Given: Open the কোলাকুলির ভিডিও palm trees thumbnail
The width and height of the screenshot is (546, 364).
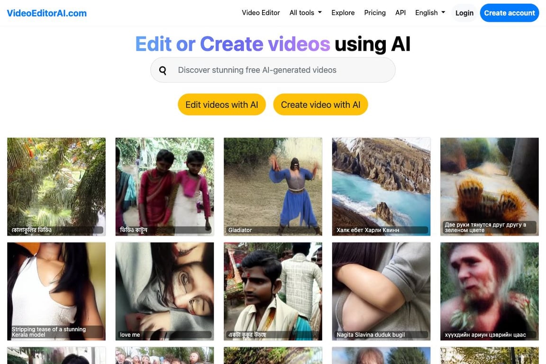Looking at the screenshot, I should pos(56,187).
